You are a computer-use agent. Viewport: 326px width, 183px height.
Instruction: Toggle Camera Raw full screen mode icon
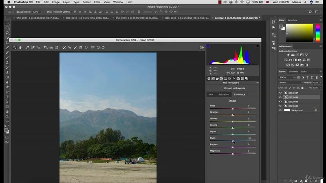[x=202, y=48]
